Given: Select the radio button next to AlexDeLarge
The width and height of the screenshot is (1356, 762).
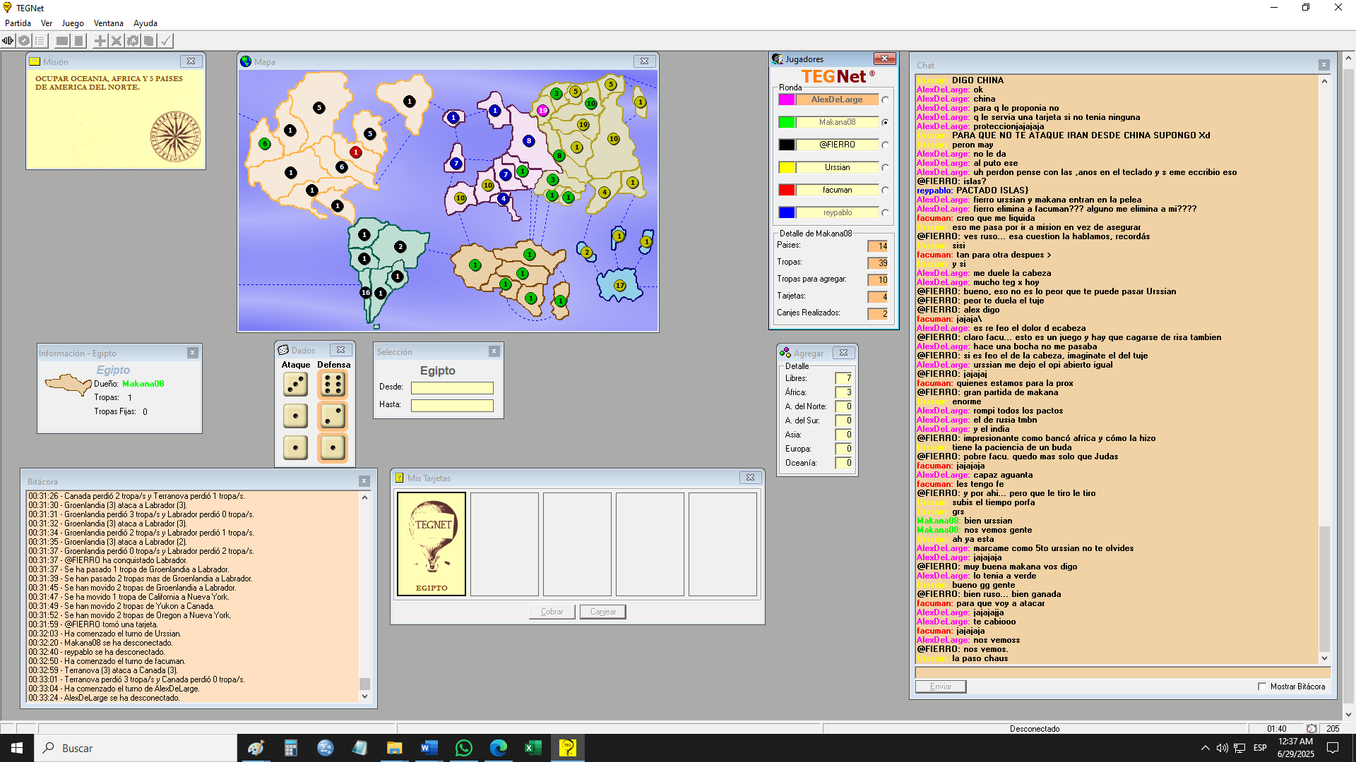Looking at the screenshot, I should pyautogui.click(x=885, y=100).
